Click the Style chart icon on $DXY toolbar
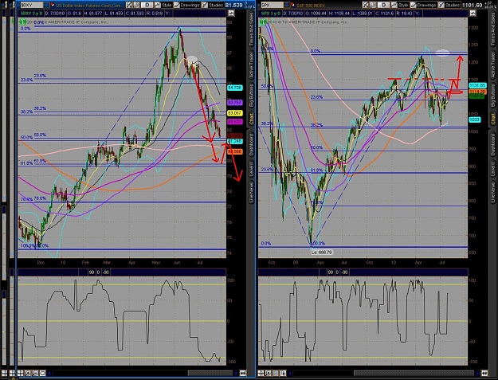 pos(158,5)
